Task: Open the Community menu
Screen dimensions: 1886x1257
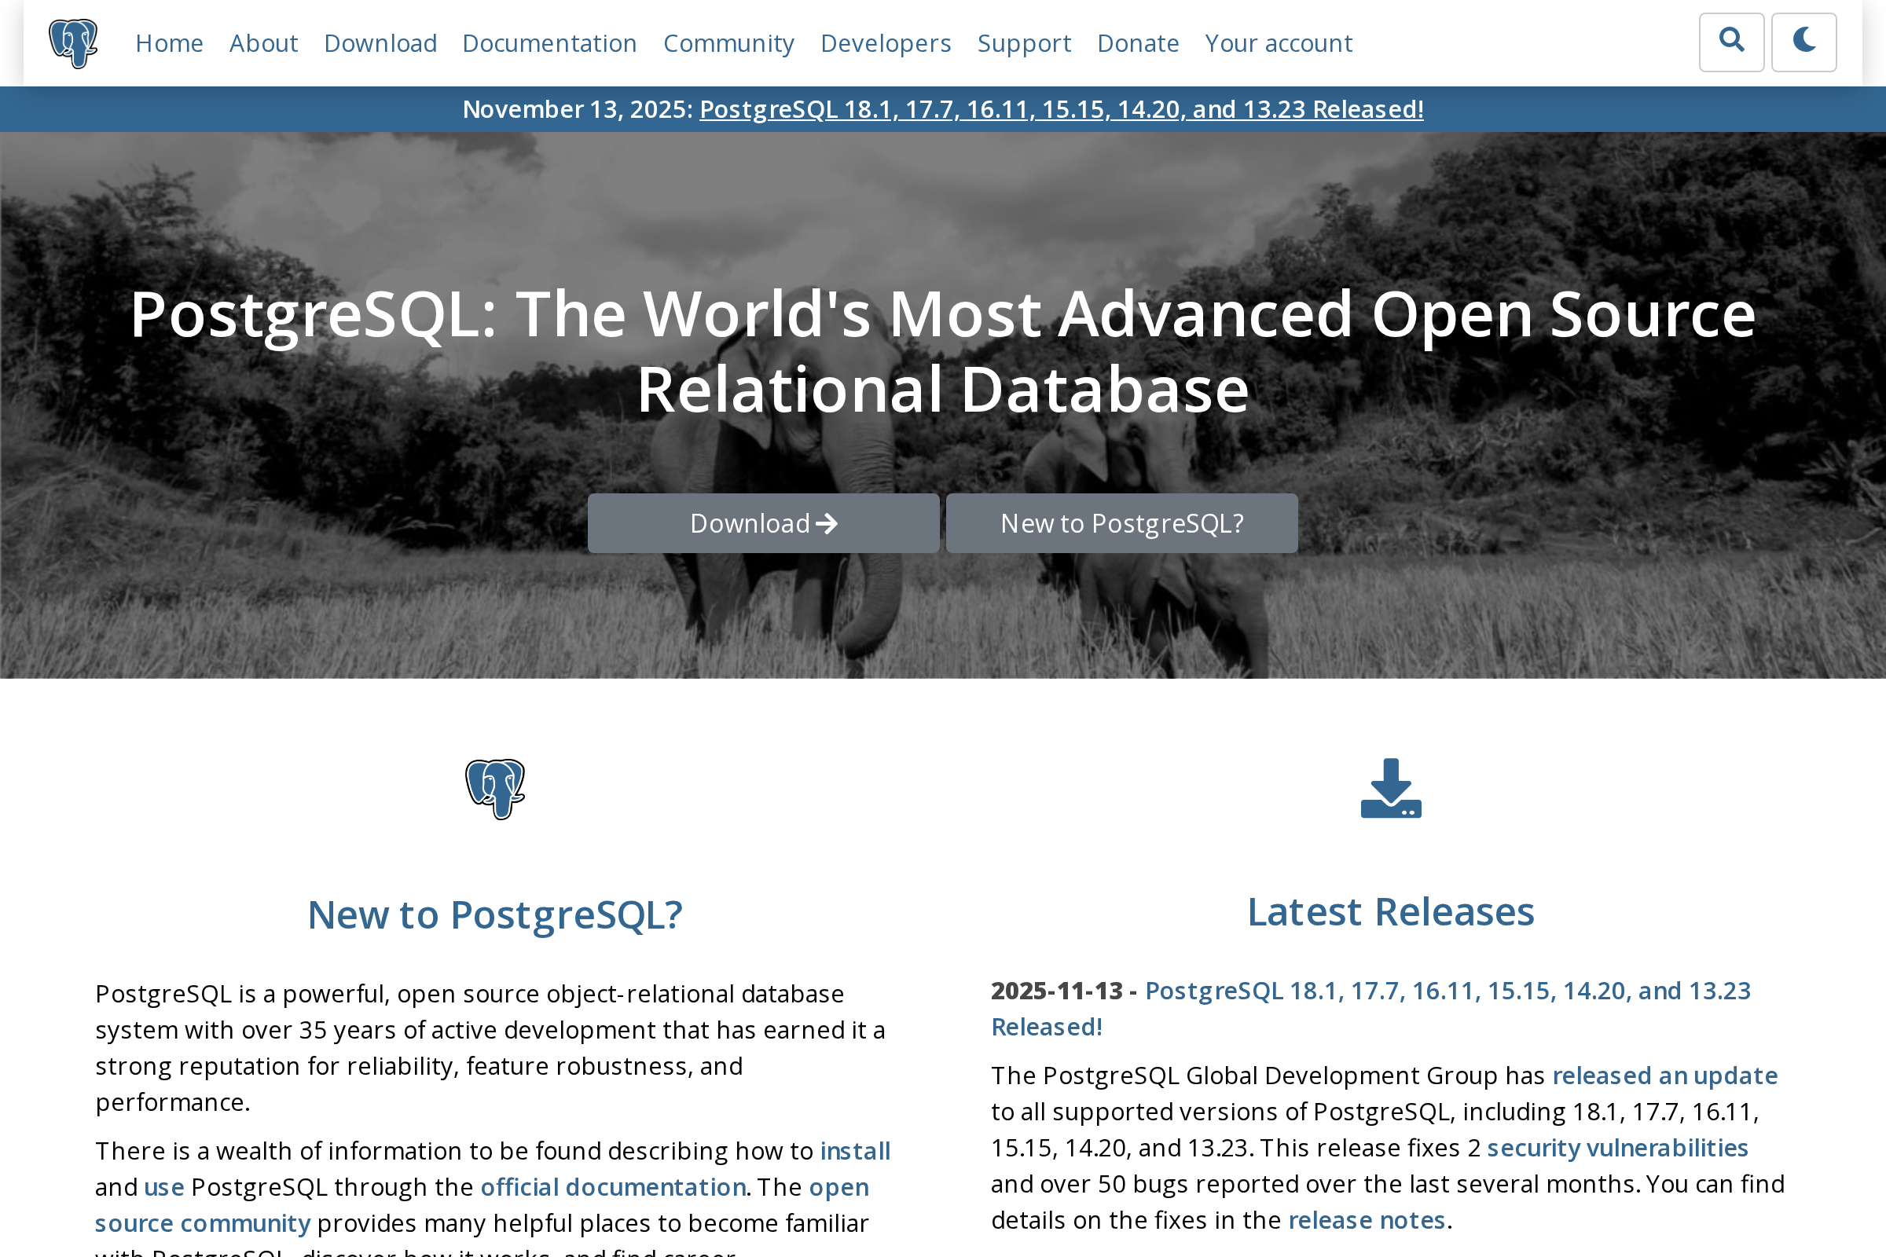Action: point(729,42)
